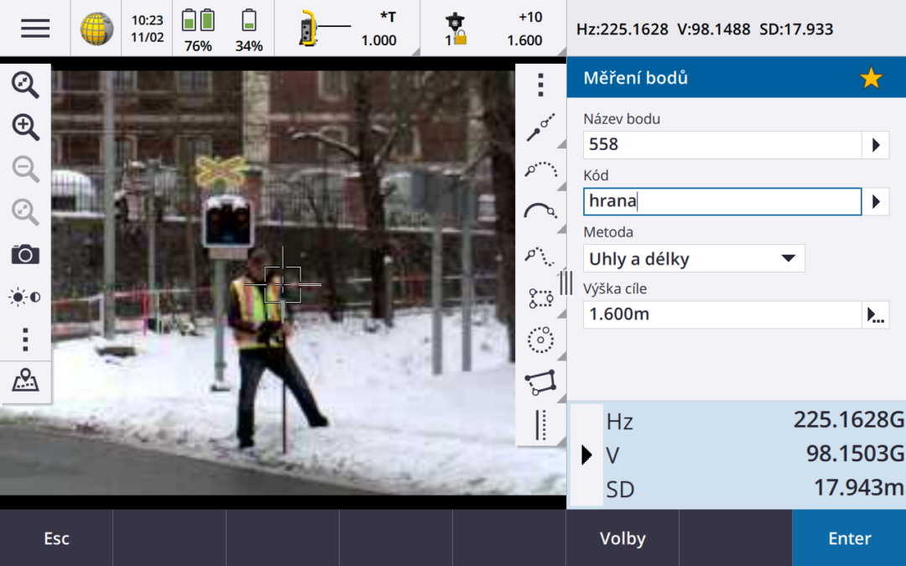The width and height of the screenshot is (906, 566).
Task: Expand the Název bodu arrow options
Action: (876, 145)
